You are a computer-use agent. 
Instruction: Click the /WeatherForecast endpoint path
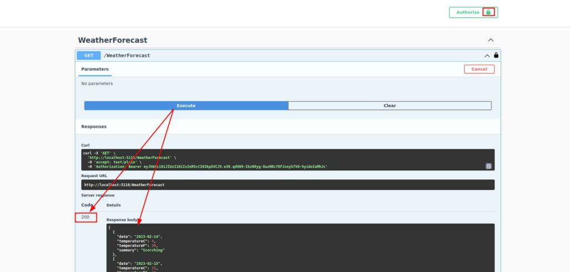(127, 56)
